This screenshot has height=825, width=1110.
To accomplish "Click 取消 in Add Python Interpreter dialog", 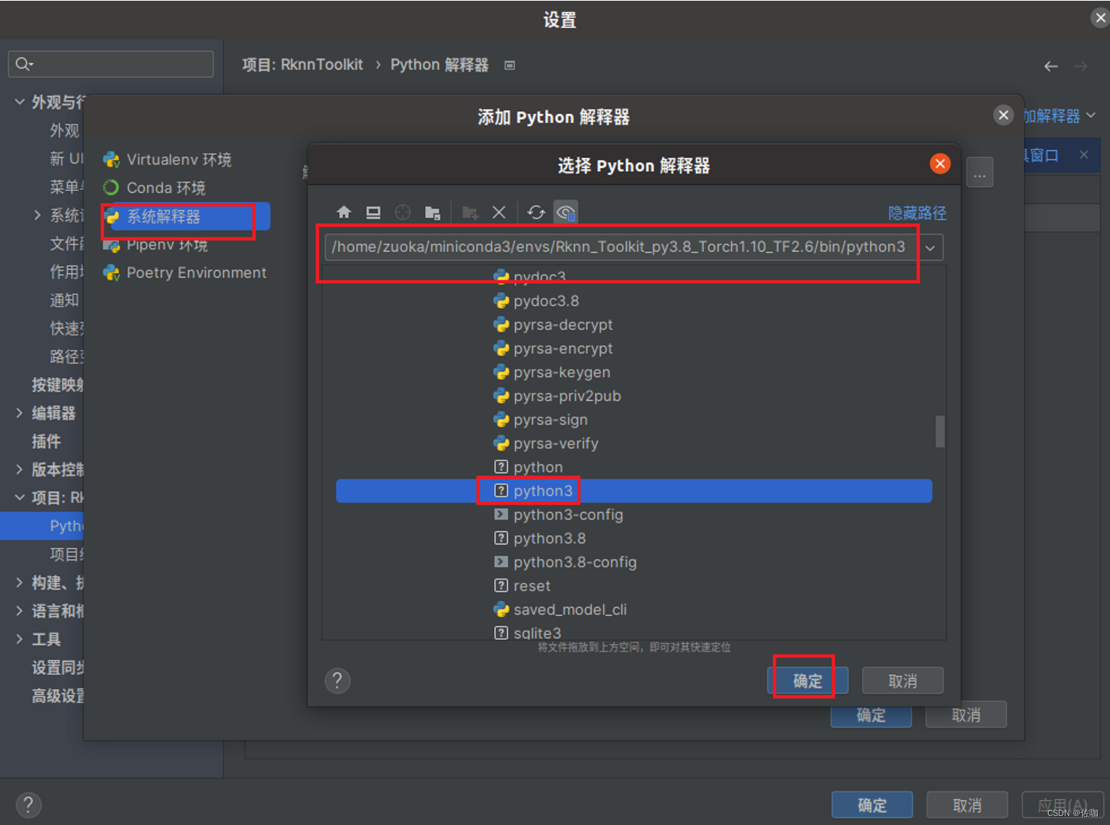I will (966, 716).
